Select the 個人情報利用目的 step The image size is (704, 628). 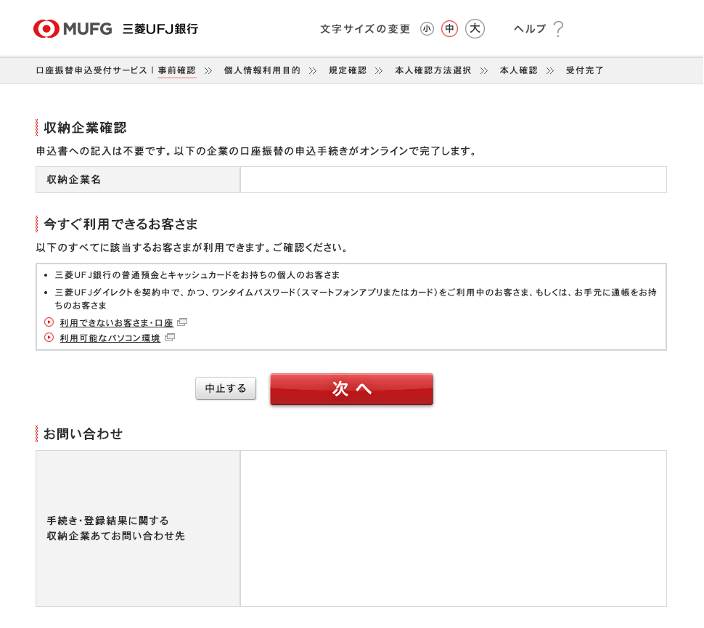pyautogui.click(x=262, y=70)
